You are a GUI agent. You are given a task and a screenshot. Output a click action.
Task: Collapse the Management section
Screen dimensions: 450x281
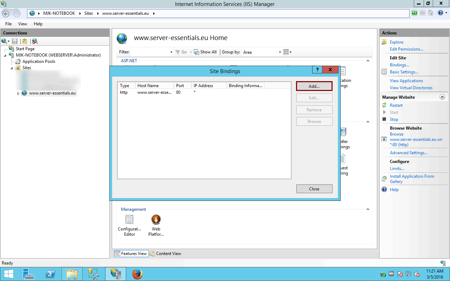click(368, 209)
